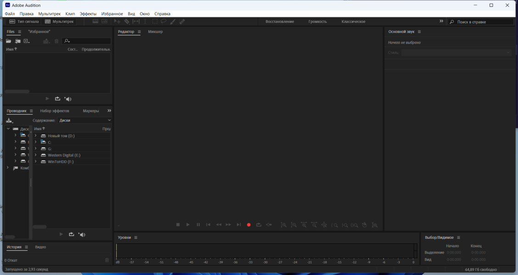Open the Эффекты menu
518x275 pixels.
(x=88, y=14)
